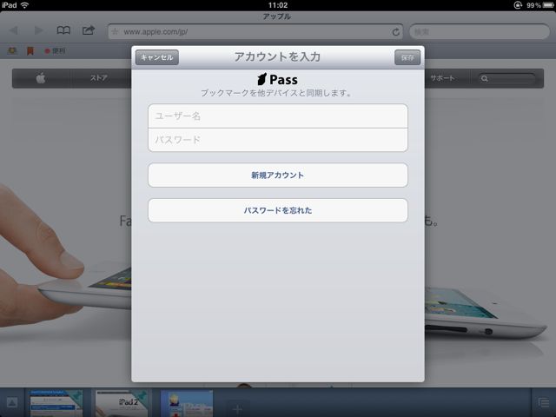556x417 pixels.
Task: Open the 便利 bookmark folder
Action: pyautogui.click(x=55, y=51)
